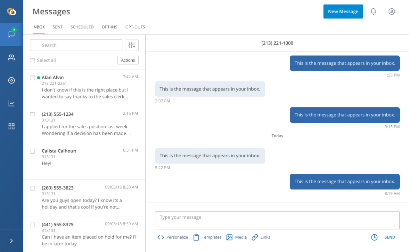Click the message input field

pyautogui.click(x=277, y=220)
